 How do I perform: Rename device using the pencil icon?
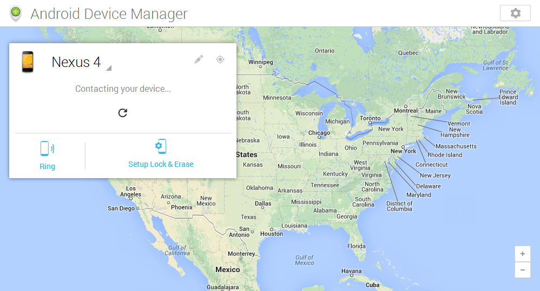(199, 59)
